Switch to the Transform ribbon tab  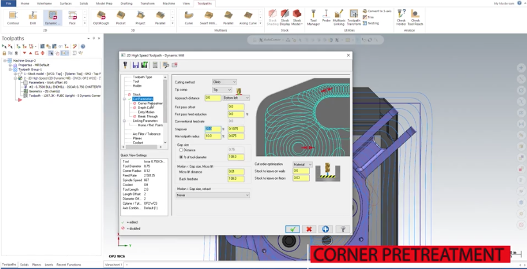click(x=147, y=3)
